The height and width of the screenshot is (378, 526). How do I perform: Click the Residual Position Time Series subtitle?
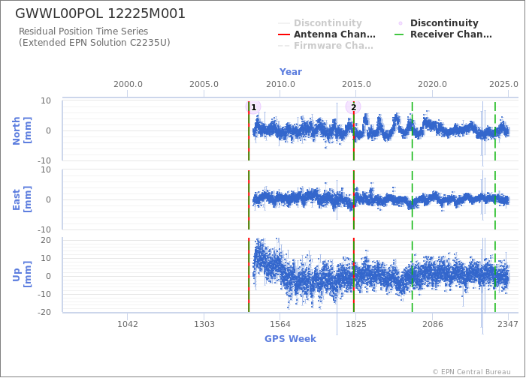point(83,31)
